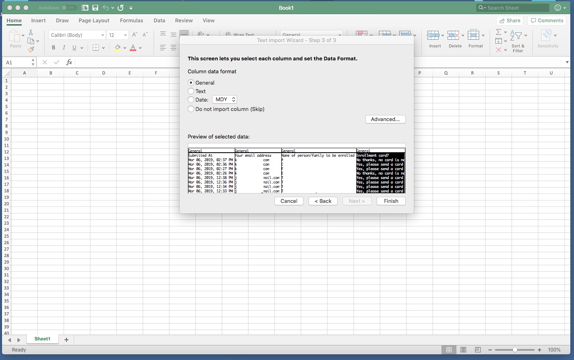Toggle Bold formatting
The height and width of the screenshot is (360, 574).
click(54, 48)
